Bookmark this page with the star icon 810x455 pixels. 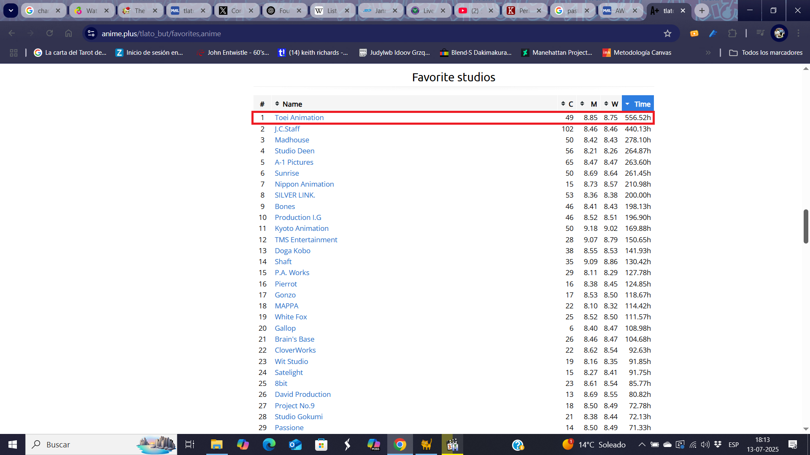pos(667,34)
